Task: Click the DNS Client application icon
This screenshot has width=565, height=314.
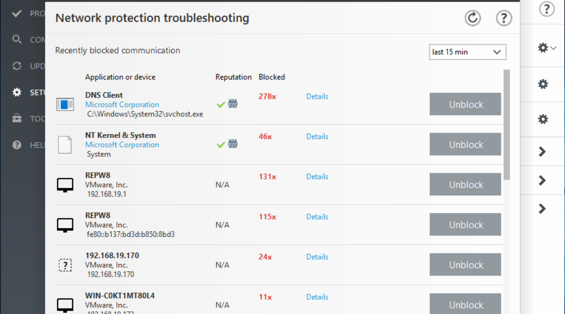Action: click(65, 104)
